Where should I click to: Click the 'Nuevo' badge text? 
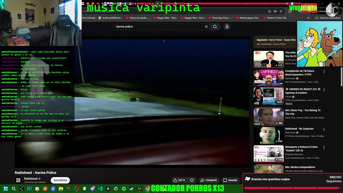(x=289, y=104)
